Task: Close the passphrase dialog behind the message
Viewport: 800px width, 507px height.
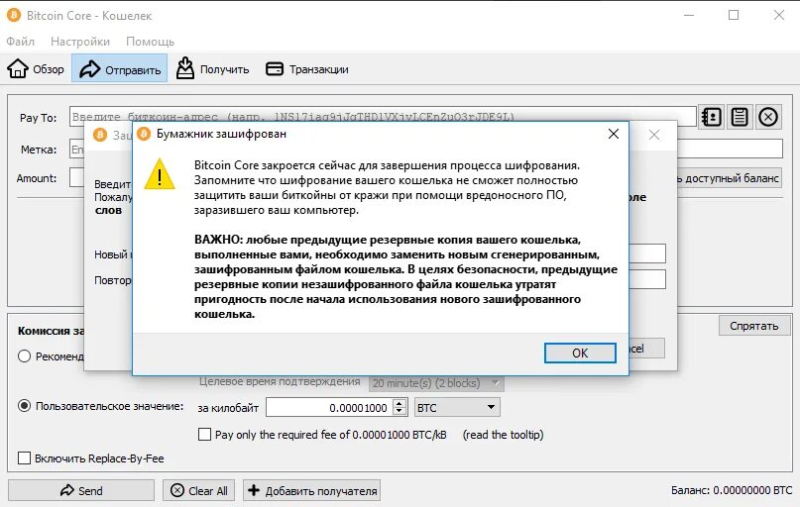Action: [654, 135]
